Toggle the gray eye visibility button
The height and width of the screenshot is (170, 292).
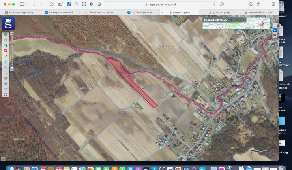coord(275,35)
